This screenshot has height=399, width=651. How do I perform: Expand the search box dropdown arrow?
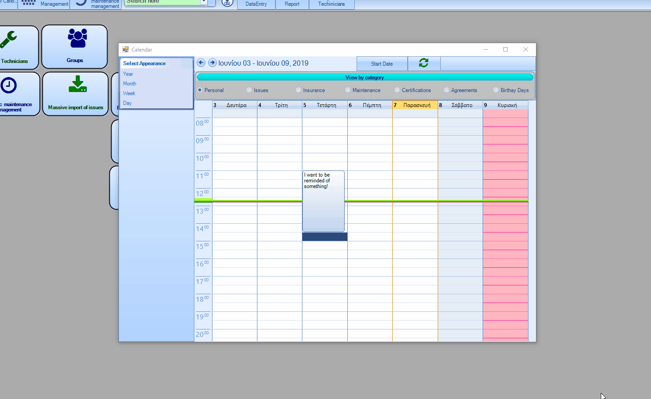pos(204,2)
